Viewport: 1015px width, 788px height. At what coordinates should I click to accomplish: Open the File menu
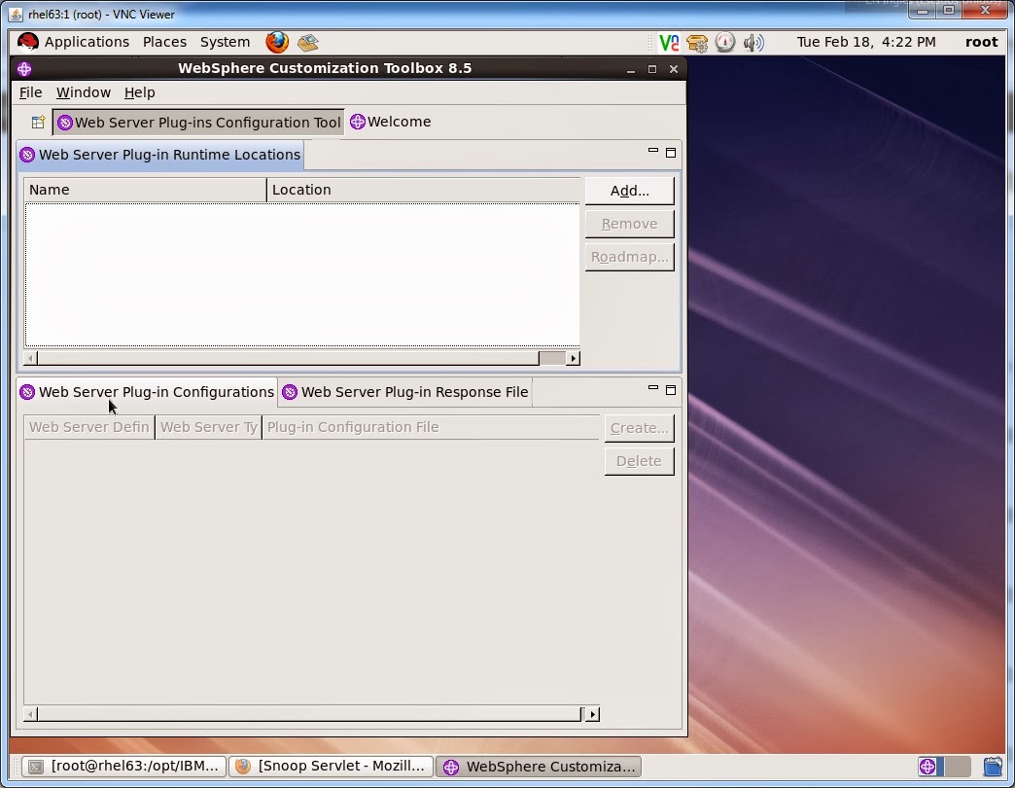[30, 92]
